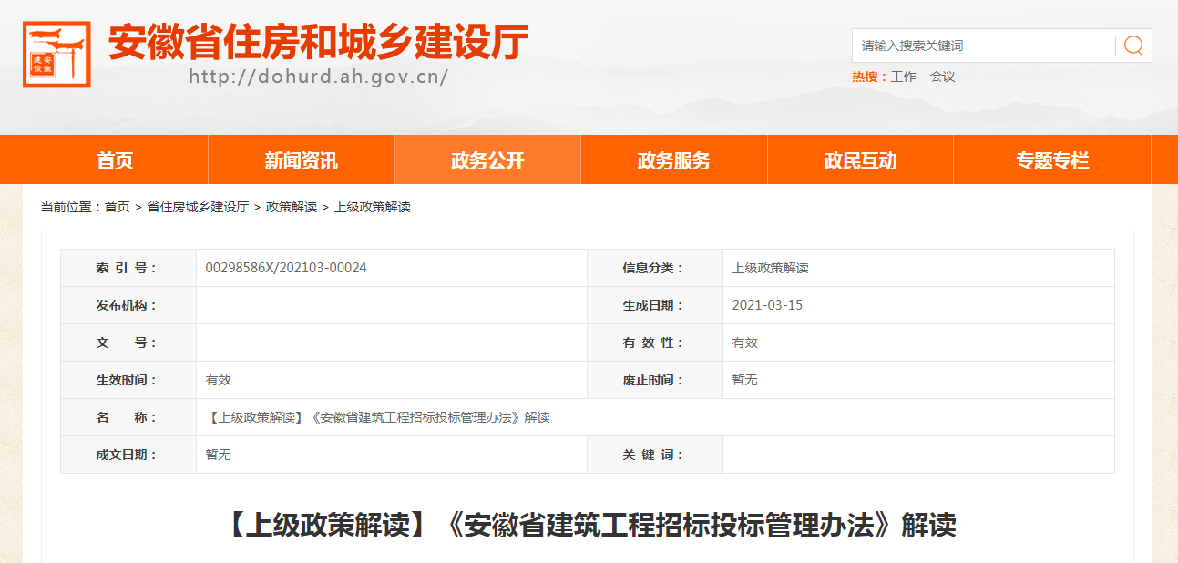Focus the keyword search input box
The height and width of the screenshot is (563, 1178).
pos(984,46)
